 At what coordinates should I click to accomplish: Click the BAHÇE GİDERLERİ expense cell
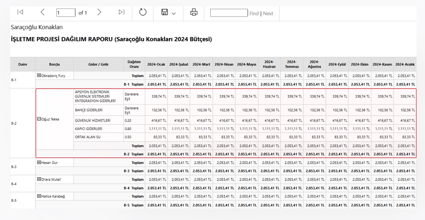(x=99, y=110)
